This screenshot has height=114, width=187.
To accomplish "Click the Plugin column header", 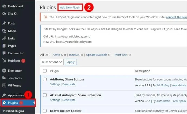I will point(54,71).
